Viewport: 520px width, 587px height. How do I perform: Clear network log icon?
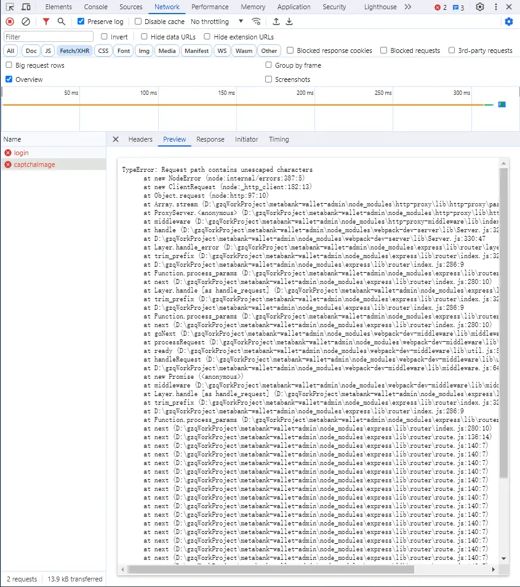click(x=26, y=22)
